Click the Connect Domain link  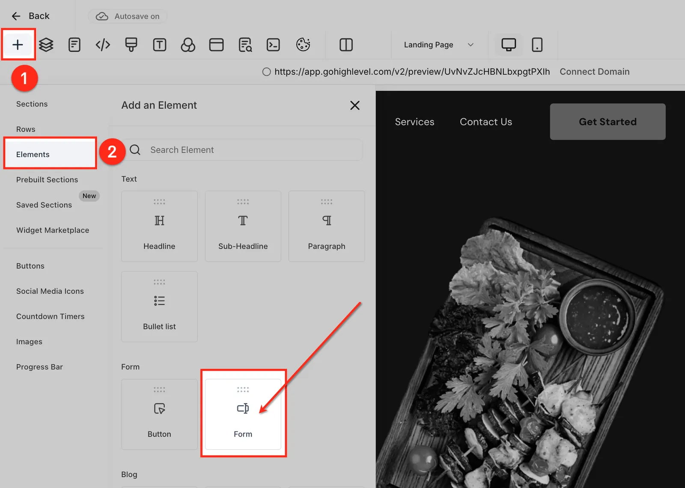[x=595, y=72]
